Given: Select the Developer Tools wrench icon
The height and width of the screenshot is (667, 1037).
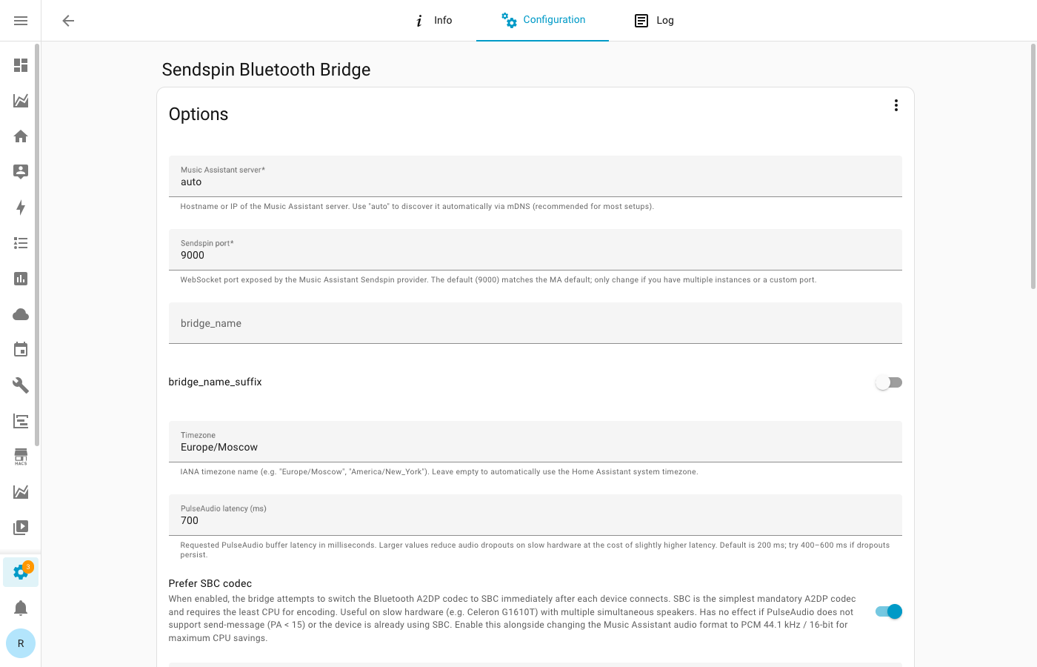Looking at the screenshot, I should 20,385.
